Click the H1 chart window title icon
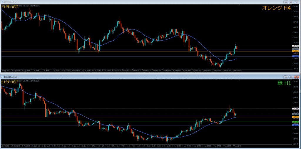Screen dimensions: 301x149 (x=2, y=77)
